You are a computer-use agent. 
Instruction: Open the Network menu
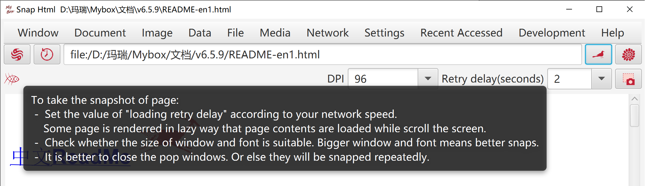pos(327,33)
